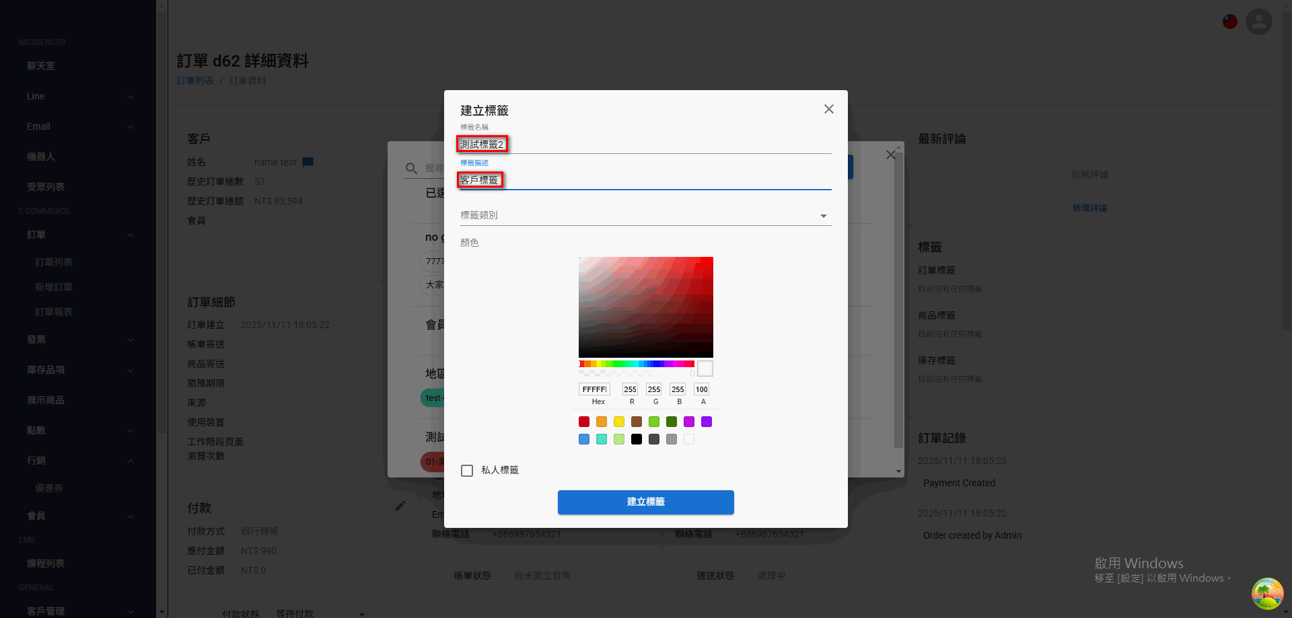Image resolution: width=1292 pixels, height=618 pixels.
Task: Go to 訂單列表 sidebar item
Action: (54, 262)
